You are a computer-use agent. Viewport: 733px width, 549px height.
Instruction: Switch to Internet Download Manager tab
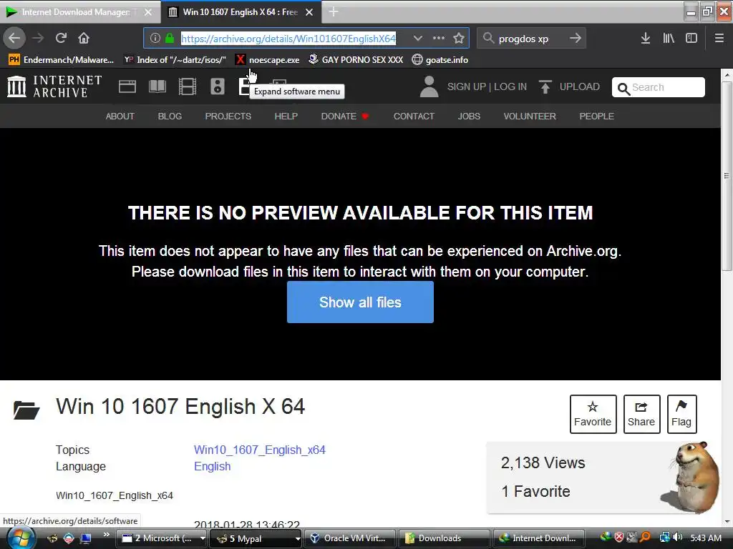tap(74, 12)
